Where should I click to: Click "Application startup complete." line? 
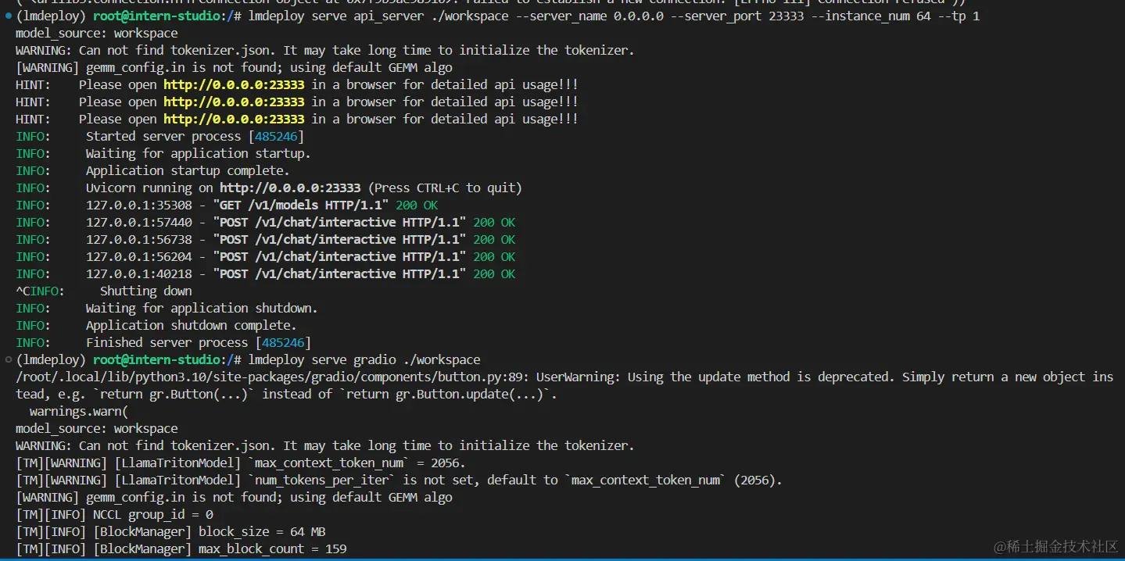pyautogui.click(x=188, y=170)
